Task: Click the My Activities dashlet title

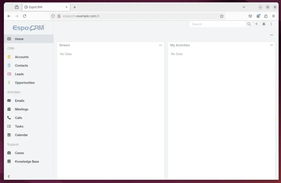Action: click(x=180, y=45)
